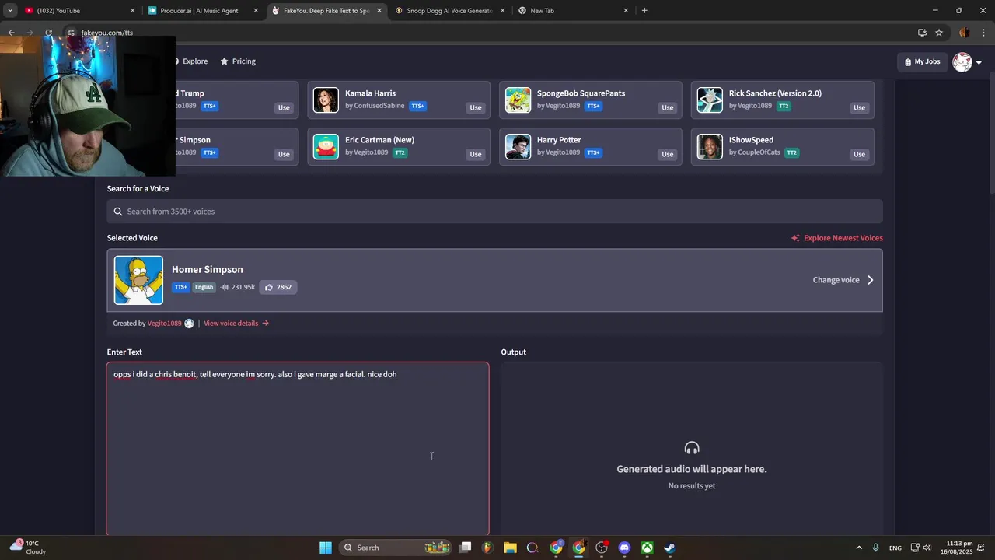Click SpongeBob SquarePants avatar thumbnail
995x560 pixels.
[x=518, y=100]
